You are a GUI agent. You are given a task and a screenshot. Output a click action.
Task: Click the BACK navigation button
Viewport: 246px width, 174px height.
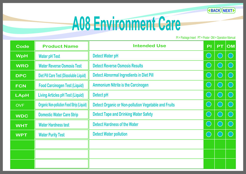pyautogui.click(x=214, y=11)
